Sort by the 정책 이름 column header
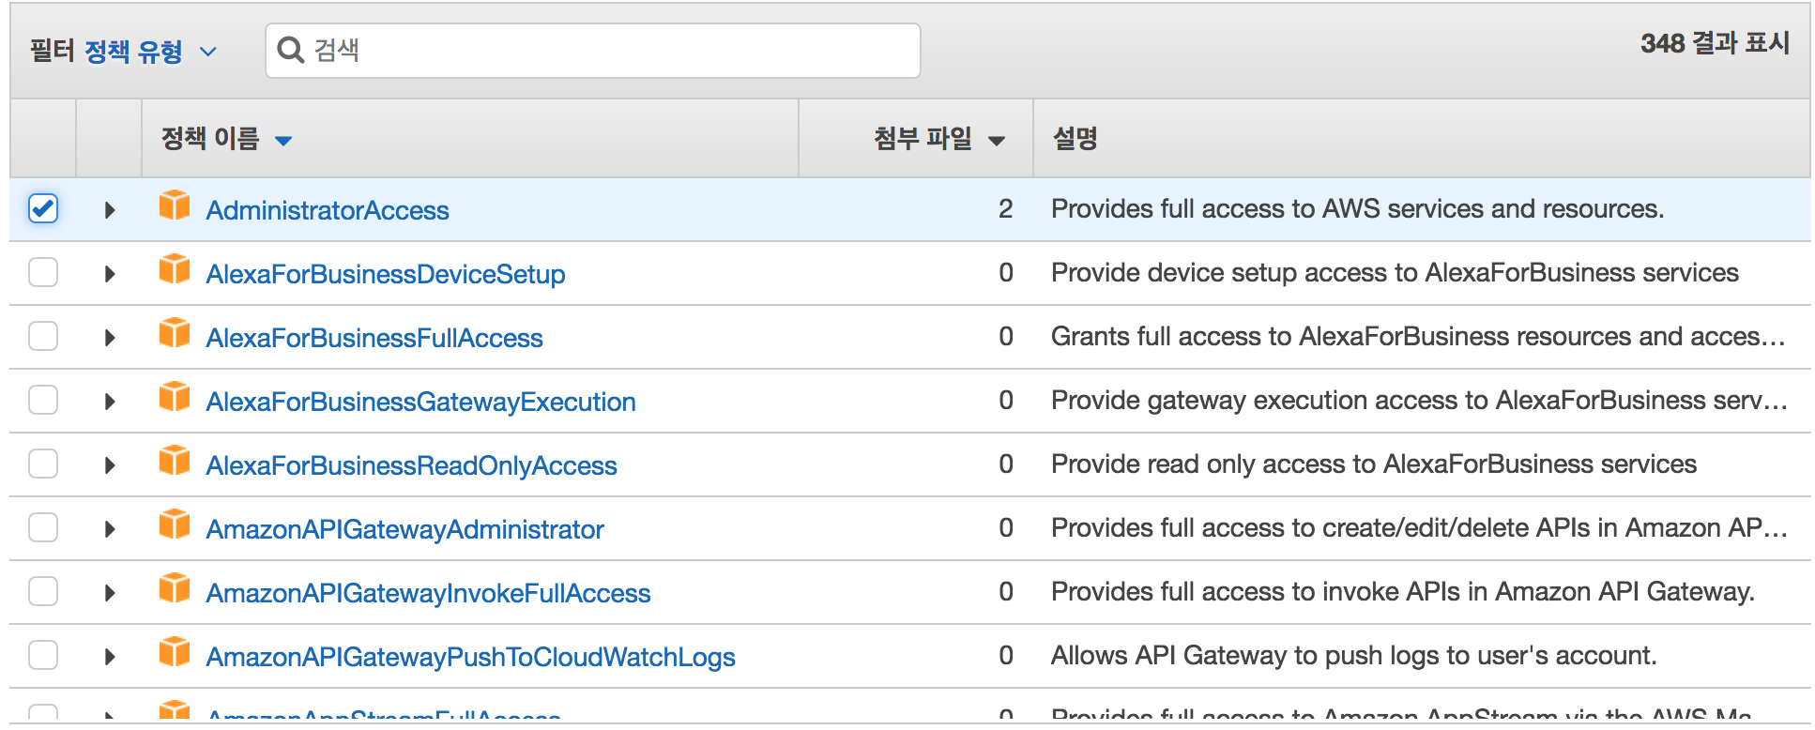The image size is (1815, 730). coord(226,139)
